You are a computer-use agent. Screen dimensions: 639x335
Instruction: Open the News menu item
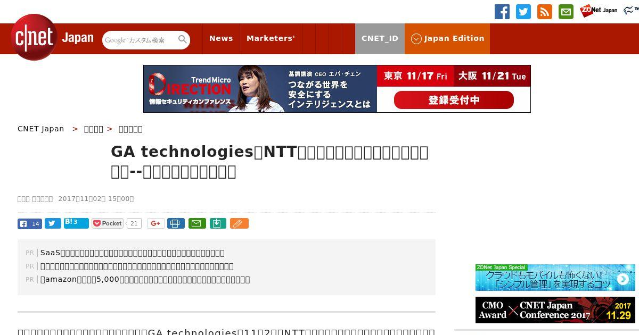tap(221, 38)
